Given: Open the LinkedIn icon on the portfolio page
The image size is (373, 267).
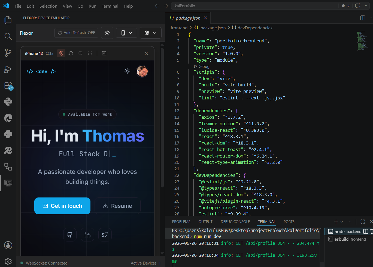Looking at the screenshot, I should pyautogui.click(x=87, y=235).
